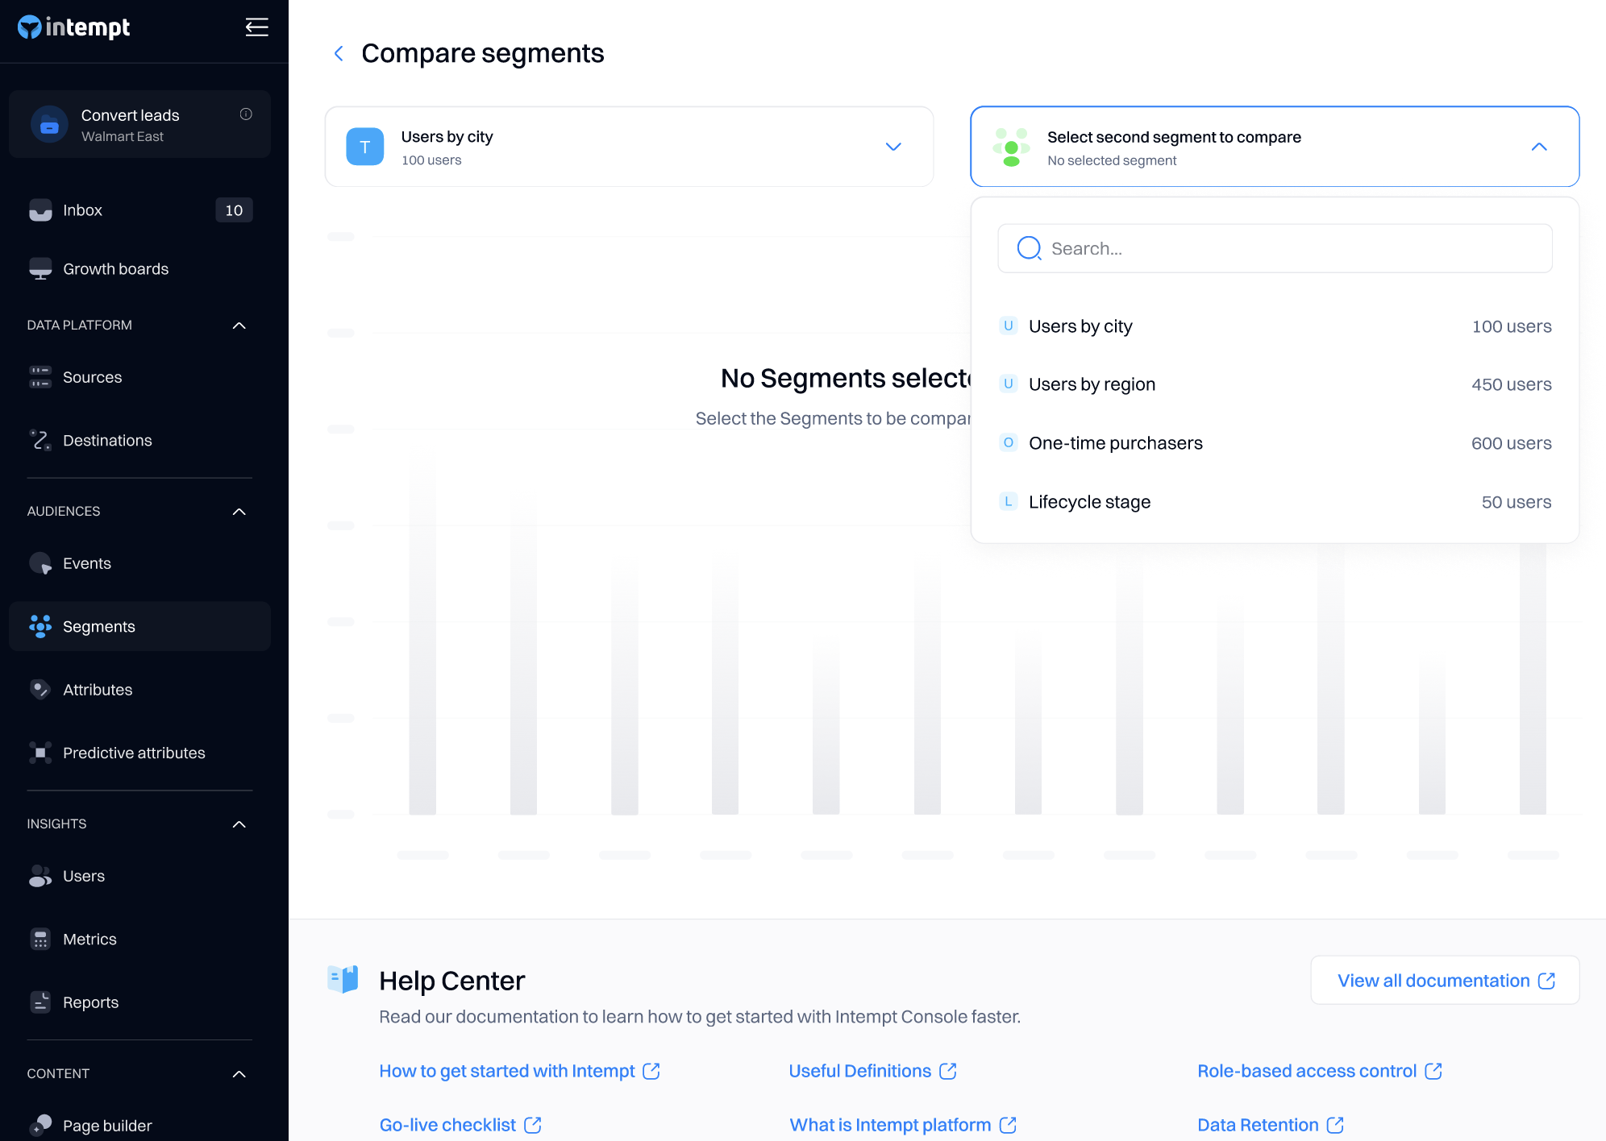The height and width of the screenshot is (1141, 1606).
Task: Expand the Users by city segment dropdown
Action: coord(892,147)
